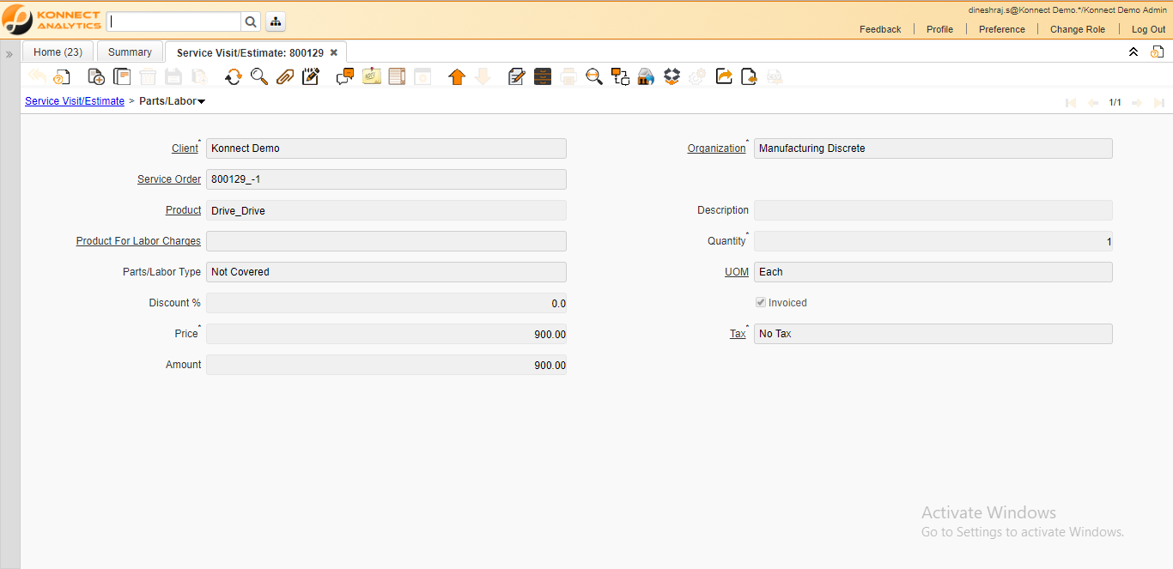Open the active workflows icon
Image resolution: width=1173 pixels, height=569 pixels.
[620, 77]
